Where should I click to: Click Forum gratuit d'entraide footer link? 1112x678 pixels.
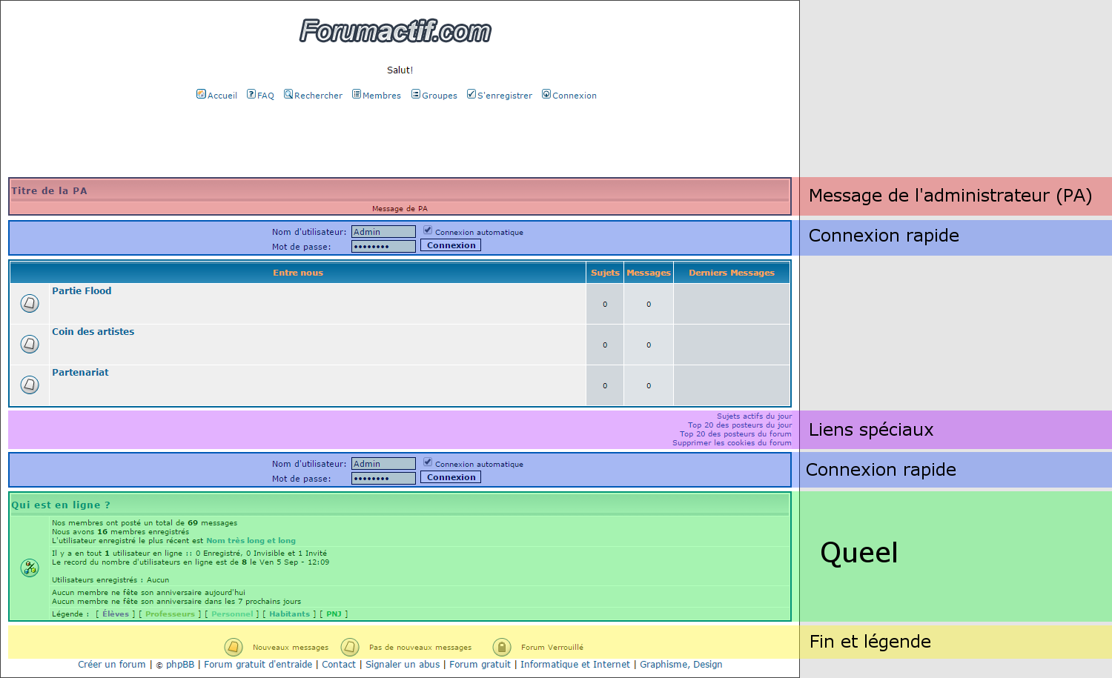(258, 665)
